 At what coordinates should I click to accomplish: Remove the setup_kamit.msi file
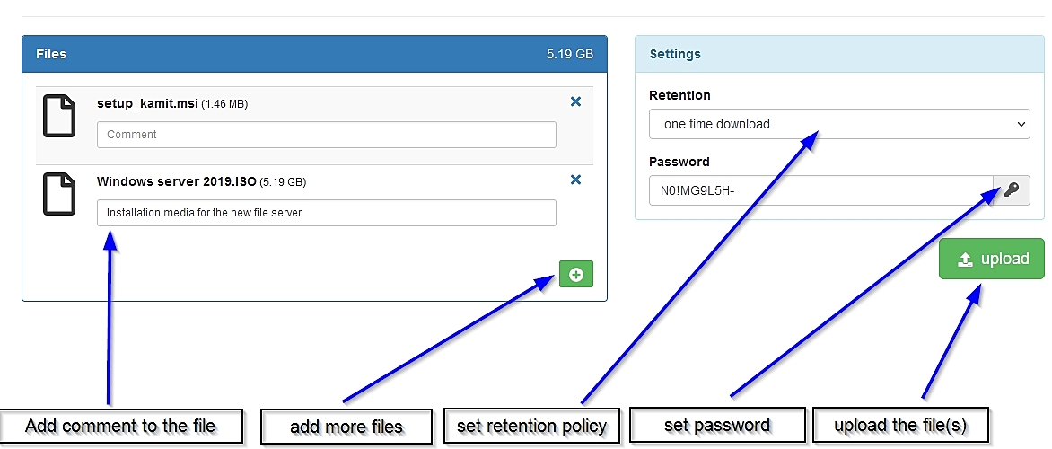[575, 102]
